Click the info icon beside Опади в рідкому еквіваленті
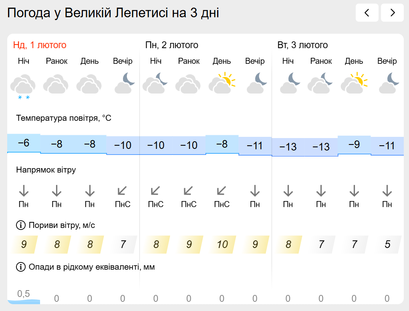The width and height of the screenshot is (409, 311). (20, 267)
